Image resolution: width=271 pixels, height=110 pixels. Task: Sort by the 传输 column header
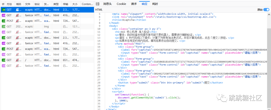pos(66,4)
